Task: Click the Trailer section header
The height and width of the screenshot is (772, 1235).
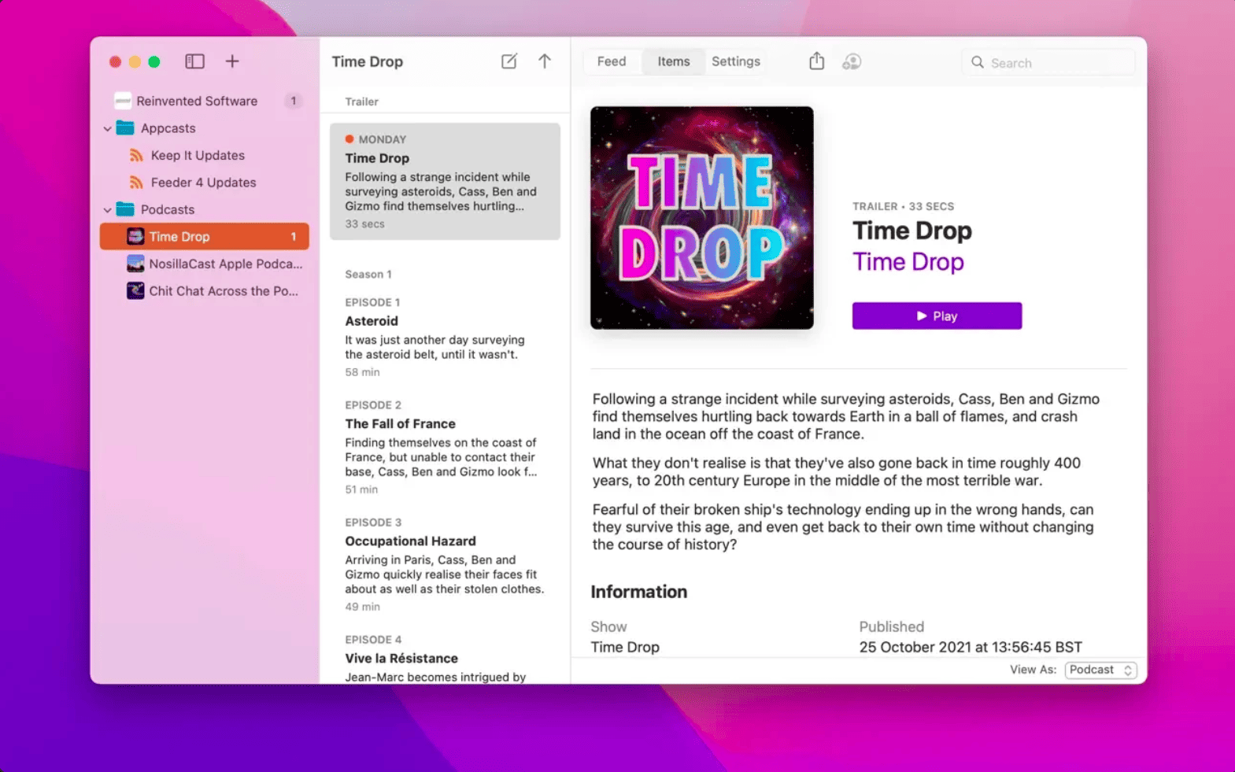Action: (361, 102)
